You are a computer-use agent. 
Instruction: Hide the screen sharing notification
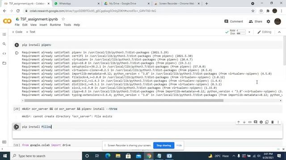coord(179,145)
